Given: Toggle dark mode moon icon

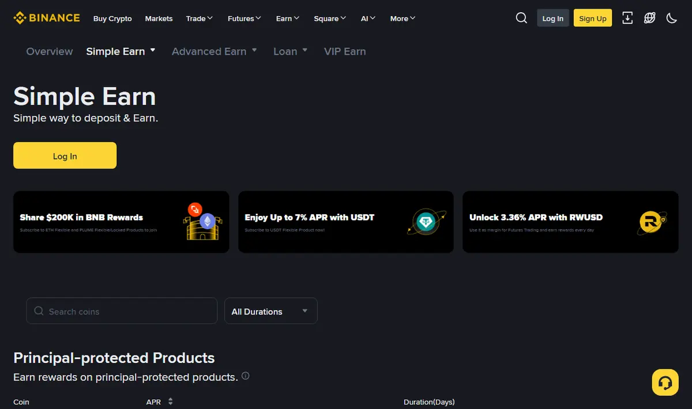Looking at the screenshot, I should pyautogui.click(x=671, y=18).
